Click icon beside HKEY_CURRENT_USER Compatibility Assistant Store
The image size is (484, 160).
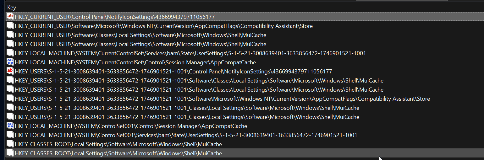coord(10,26)
